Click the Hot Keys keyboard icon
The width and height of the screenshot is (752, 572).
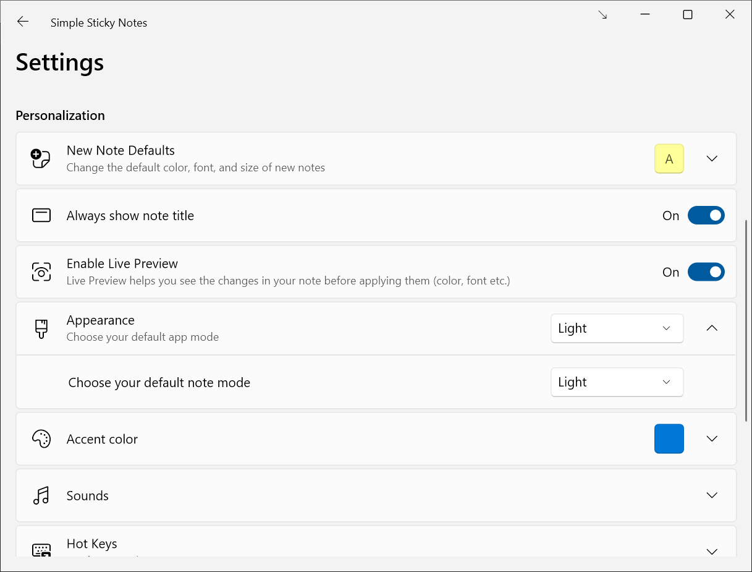point(41,549)
